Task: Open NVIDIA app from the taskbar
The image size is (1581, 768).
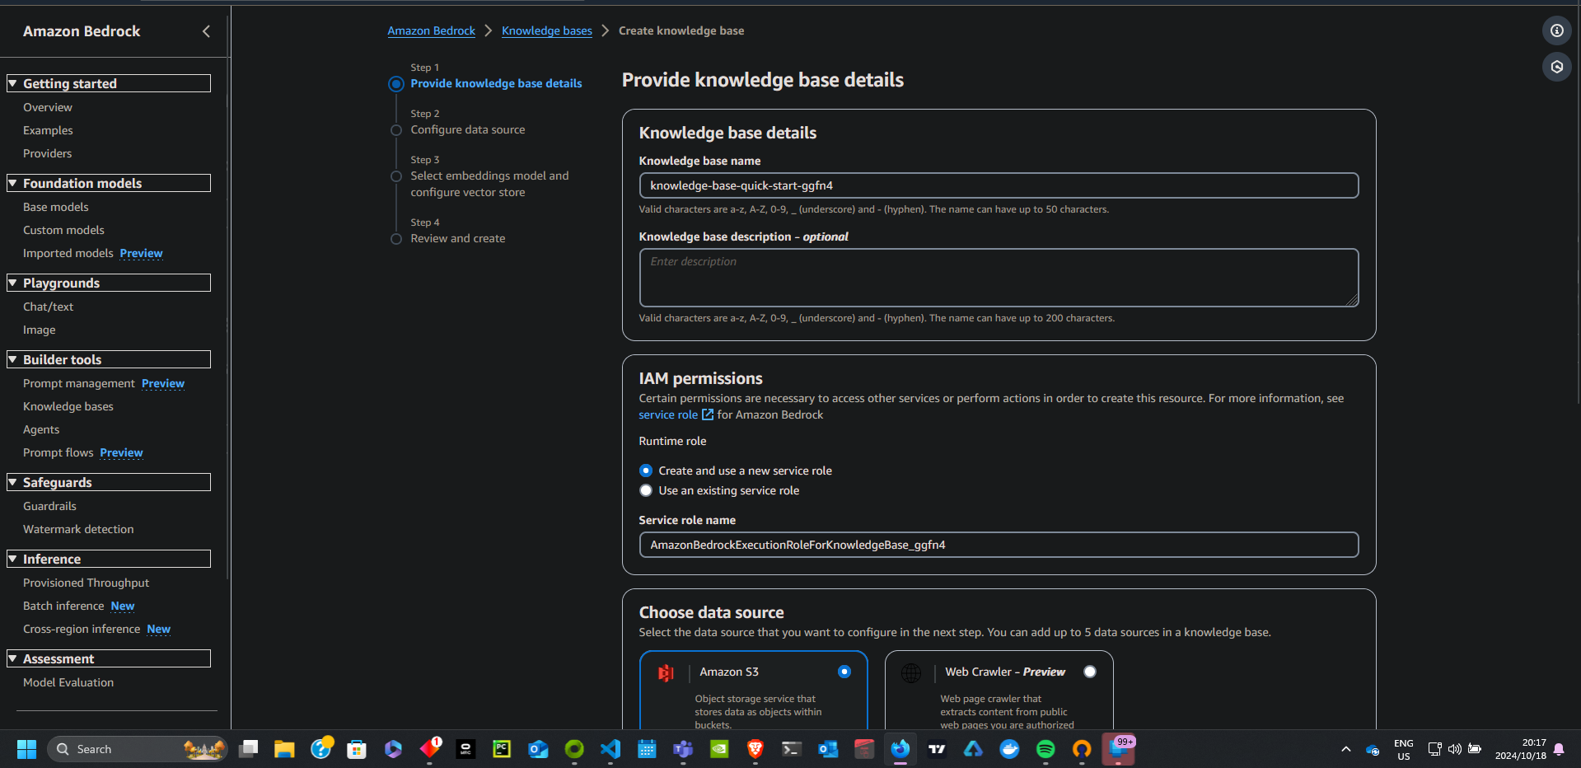Action: pyautogui.click(x=719, y=749)
